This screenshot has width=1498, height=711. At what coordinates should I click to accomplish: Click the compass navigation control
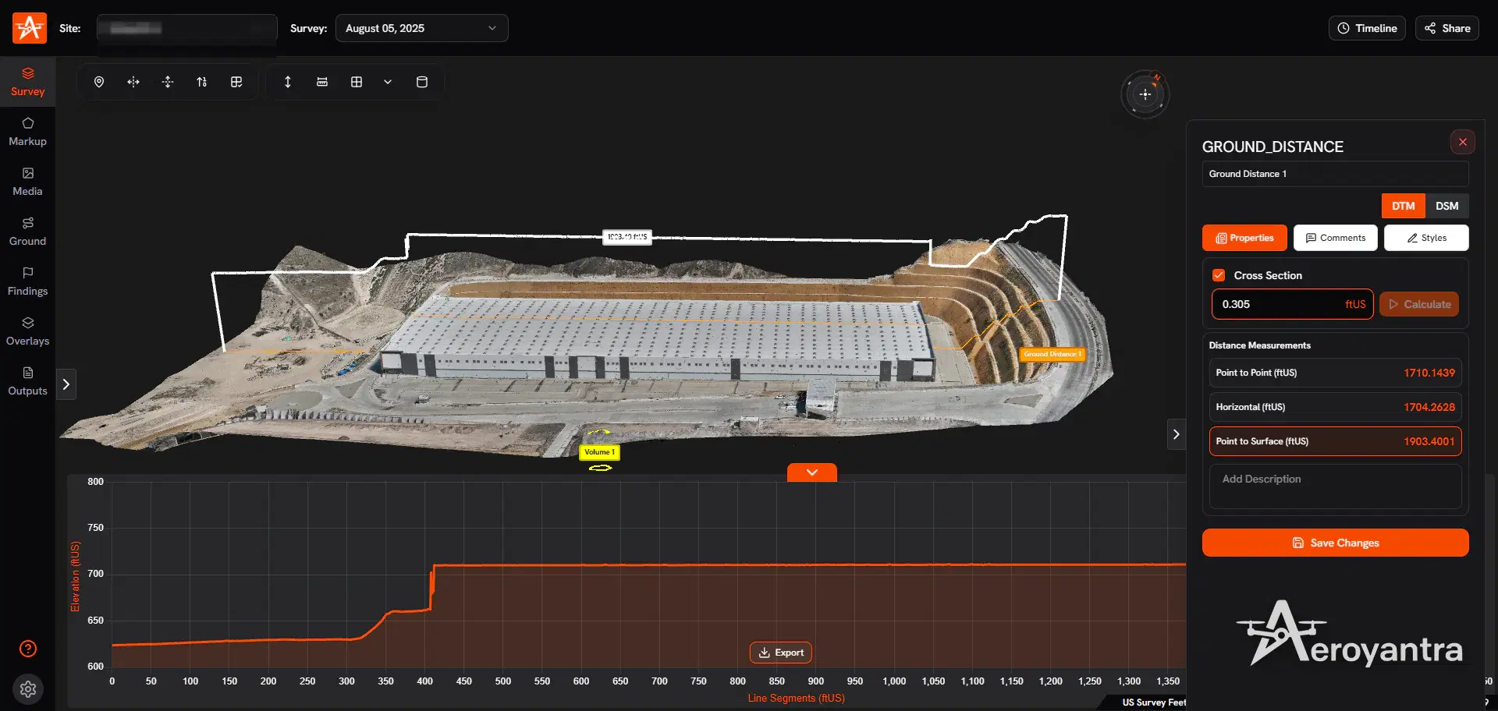click(1145, 94)
